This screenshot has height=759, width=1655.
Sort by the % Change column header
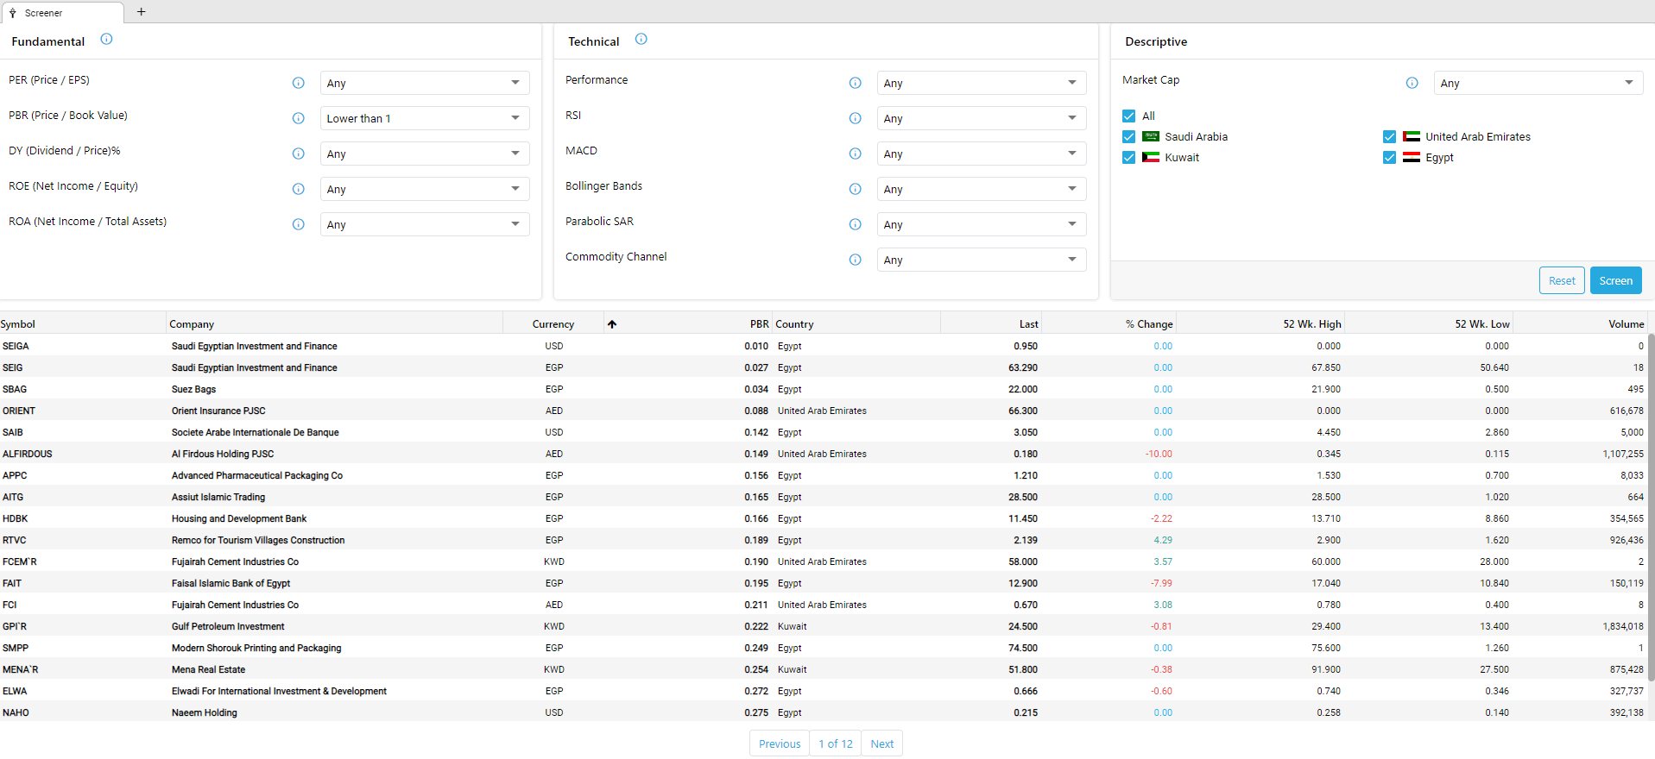coord(1109,324)
